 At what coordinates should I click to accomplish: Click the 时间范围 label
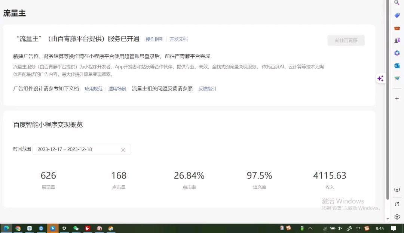22,149
